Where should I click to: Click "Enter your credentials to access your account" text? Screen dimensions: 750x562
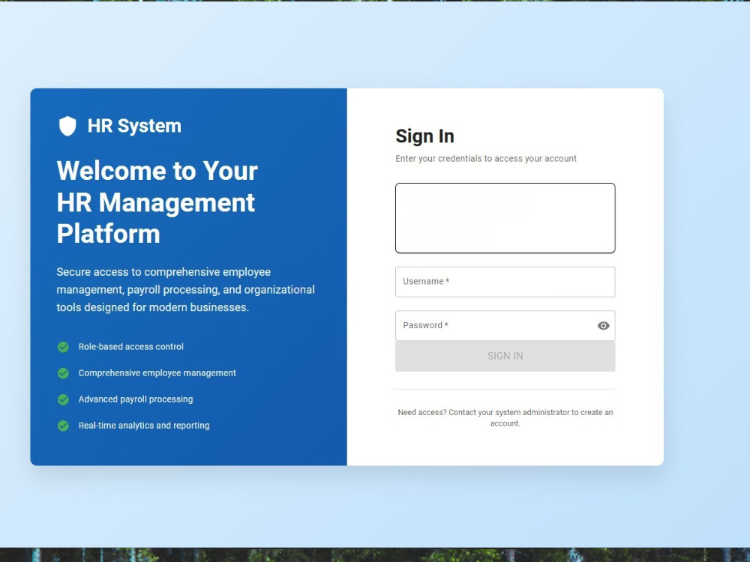pyautogui.click(x=486, y=159)
